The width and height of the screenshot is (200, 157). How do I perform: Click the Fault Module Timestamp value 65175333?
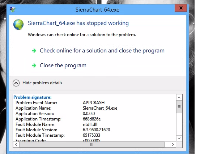point(92,135)
